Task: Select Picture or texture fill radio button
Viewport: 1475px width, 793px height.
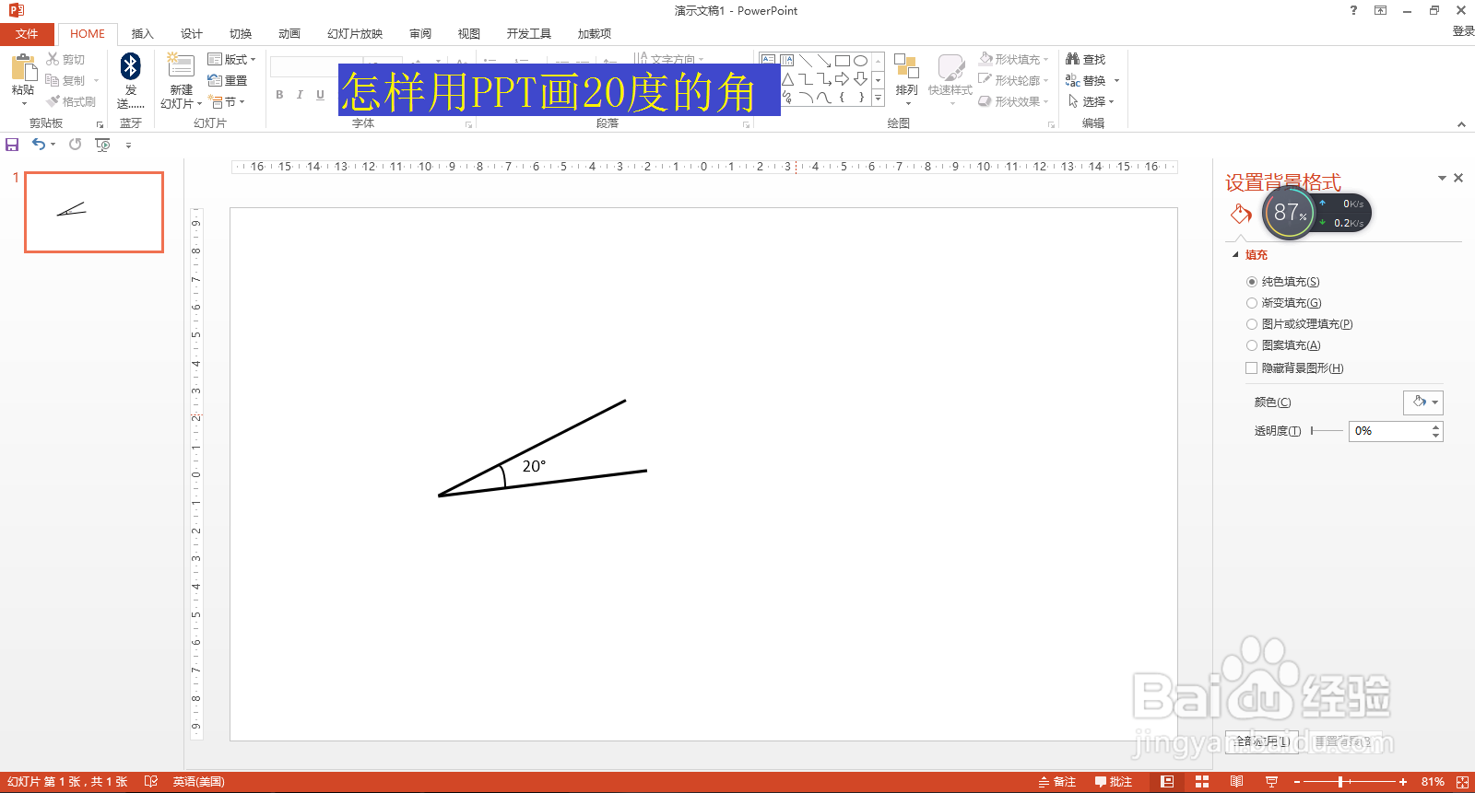Action: point(1252,324)
